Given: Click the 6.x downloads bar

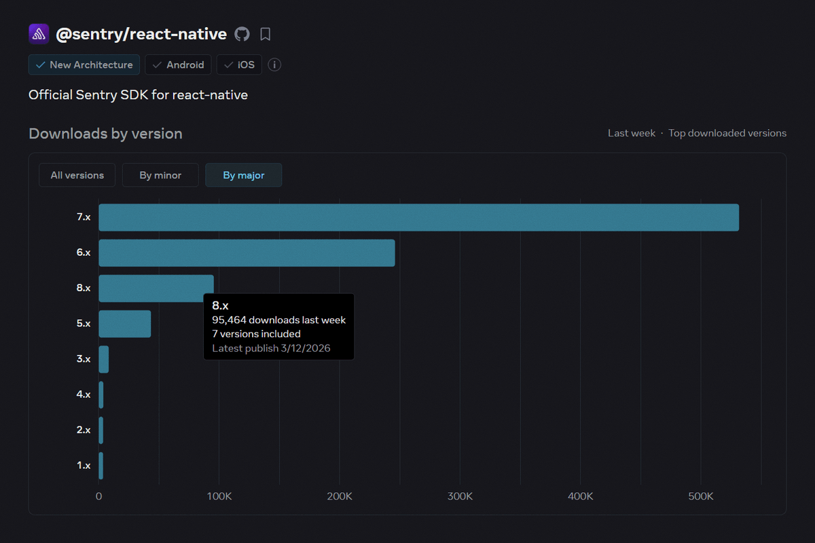Looking at the screenshot, I should click(247, 252).
